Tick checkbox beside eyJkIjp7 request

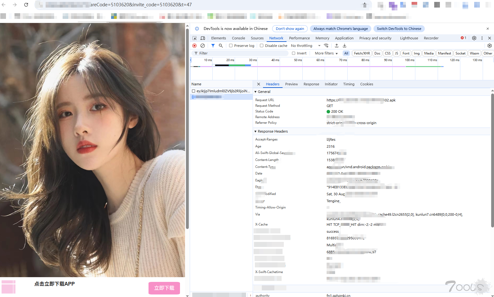(194, 91)
